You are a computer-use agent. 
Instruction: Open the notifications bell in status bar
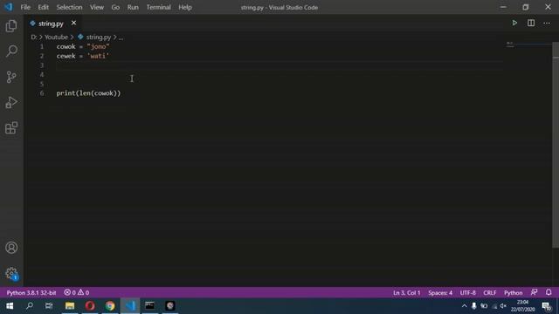(549, 293)
